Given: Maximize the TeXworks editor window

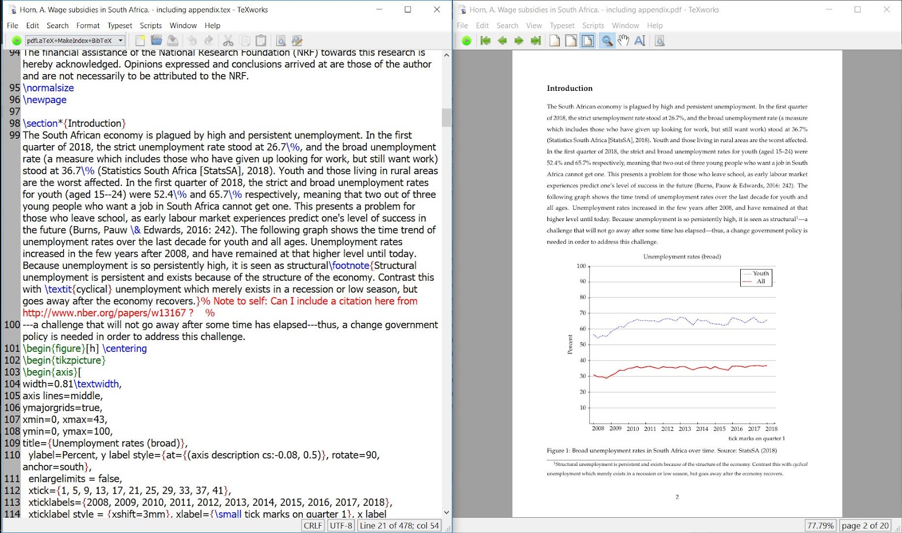Looking at the screenshot, I should coord(408,10).
